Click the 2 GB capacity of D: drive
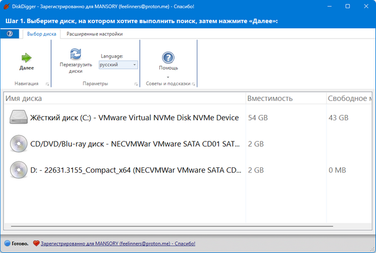The image size is (376, 253). [x=256, y=170]
